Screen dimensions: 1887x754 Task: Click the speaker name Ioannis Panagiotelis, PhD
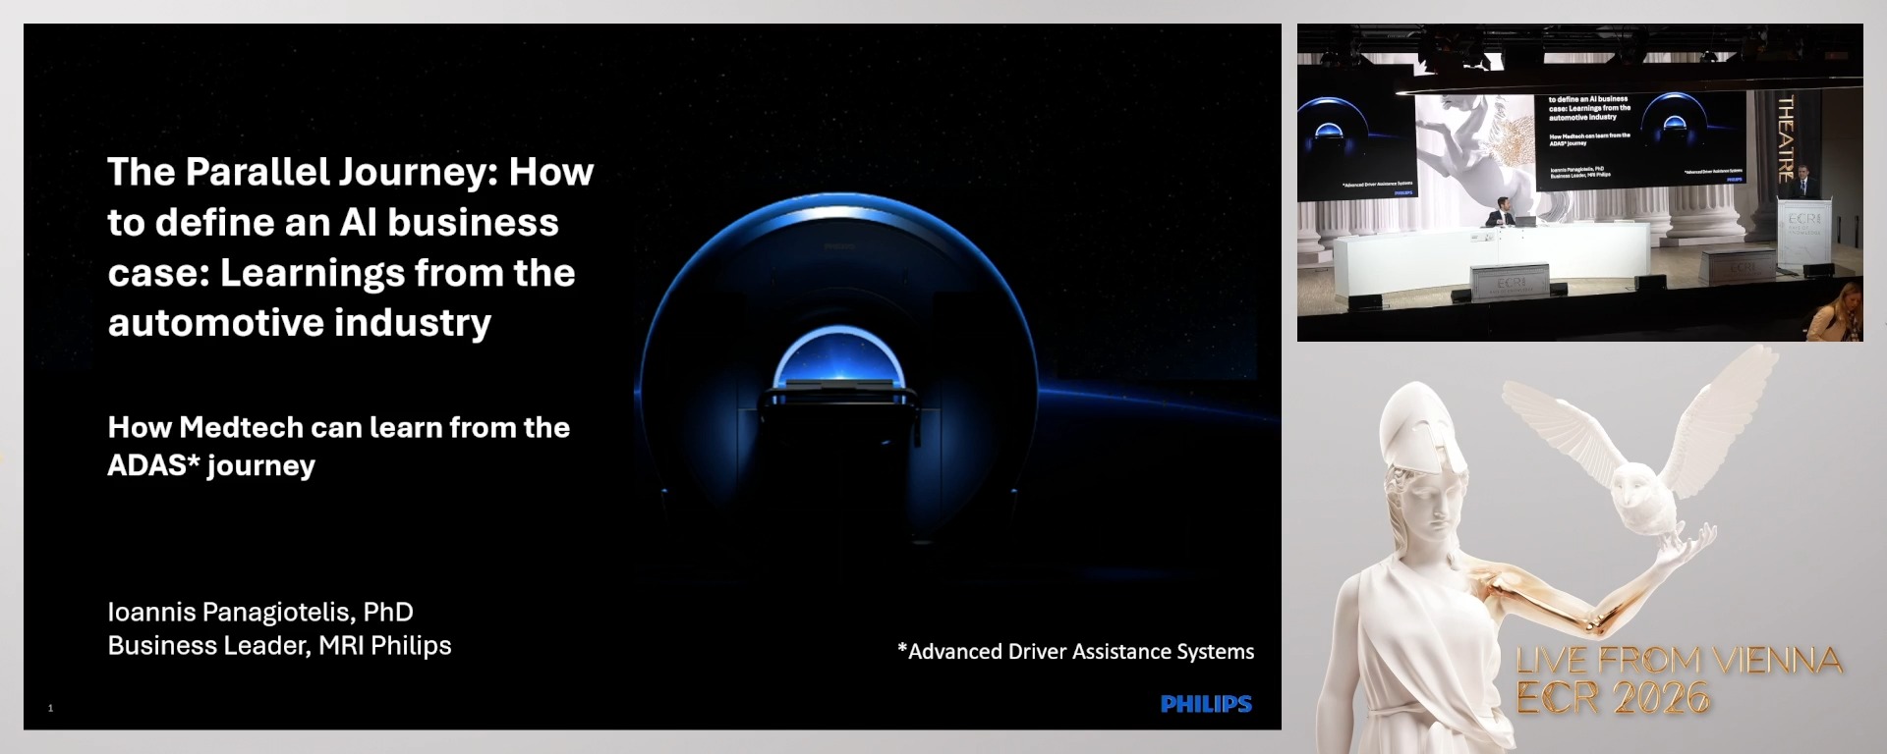point(260,612)
